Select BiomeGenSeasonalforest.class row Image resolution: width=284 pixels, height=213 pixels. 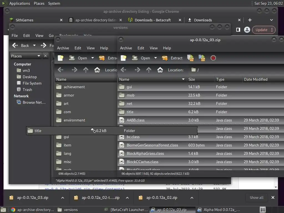(201, 145)
